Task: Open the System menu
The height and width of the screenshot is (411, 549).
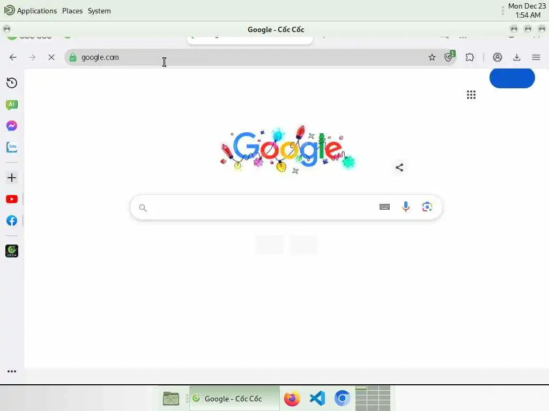Action: pos(99,11)
